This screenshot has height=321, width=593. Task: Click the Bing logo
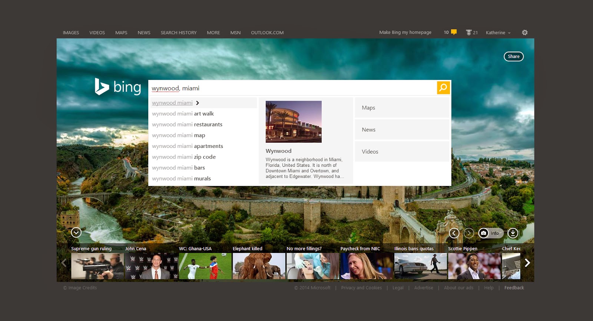point(118,87)
